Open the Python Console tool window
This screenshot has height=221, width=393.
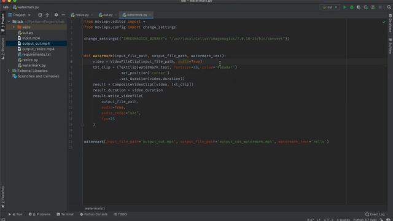click(93, 214)
